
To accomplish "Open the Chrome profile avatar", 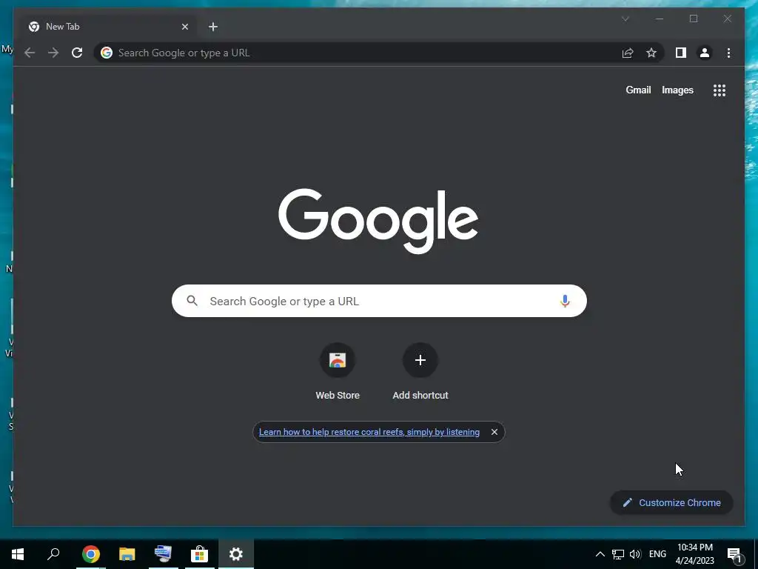I will 705,53.
